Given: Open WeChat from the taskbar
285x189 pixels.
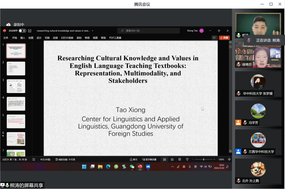Looking at the screenshot, I should coord(132,167).
